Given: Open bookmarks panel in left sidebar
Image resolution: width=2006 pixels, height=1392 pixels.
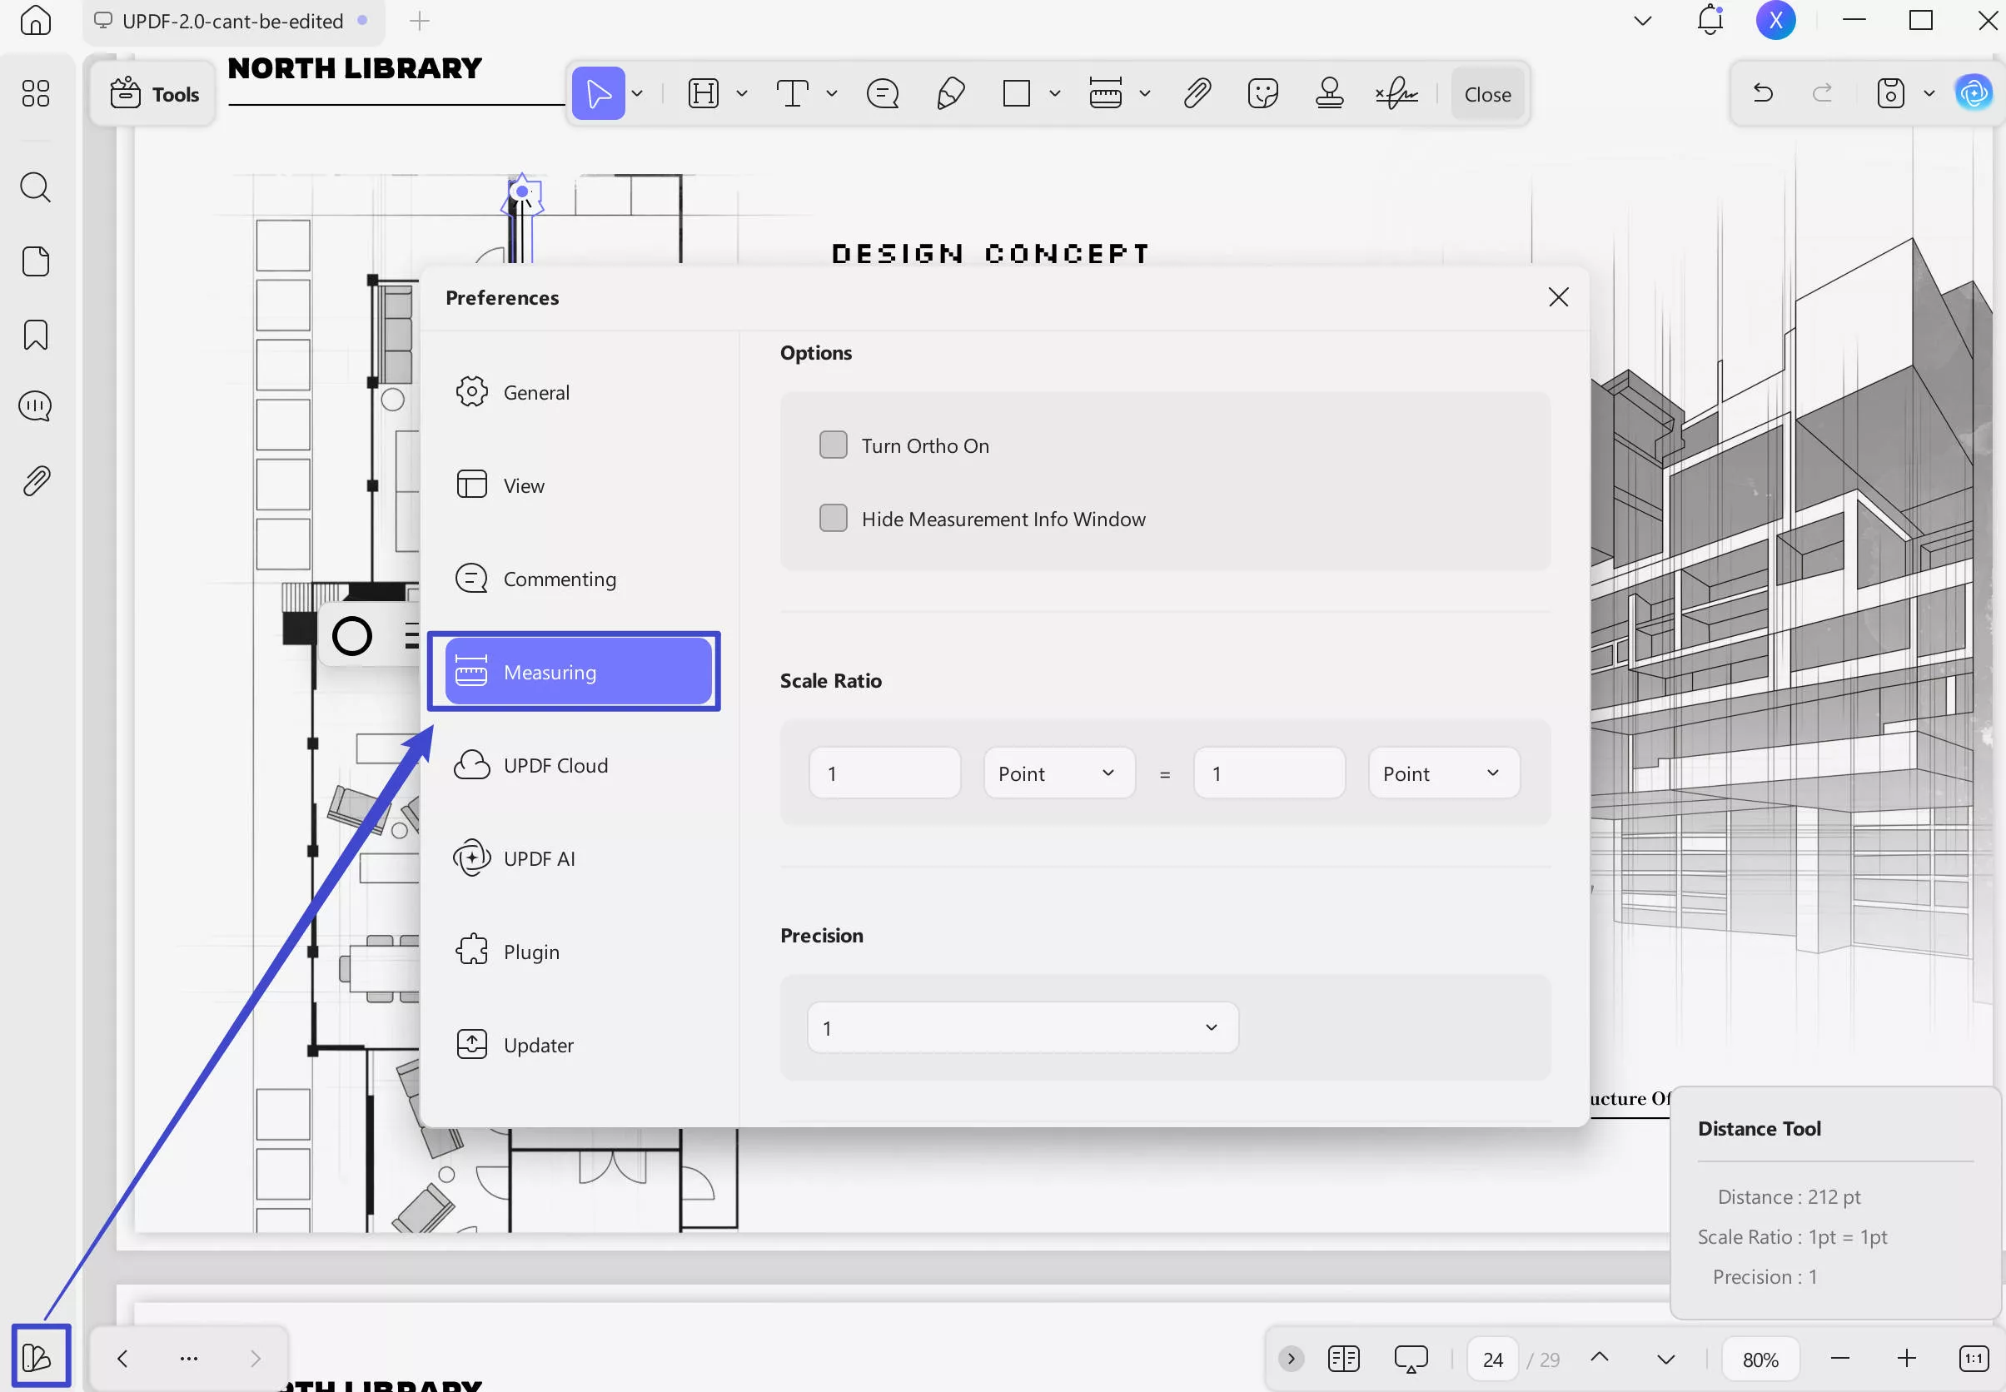Looking at the screenshot, I should point(35,335).
